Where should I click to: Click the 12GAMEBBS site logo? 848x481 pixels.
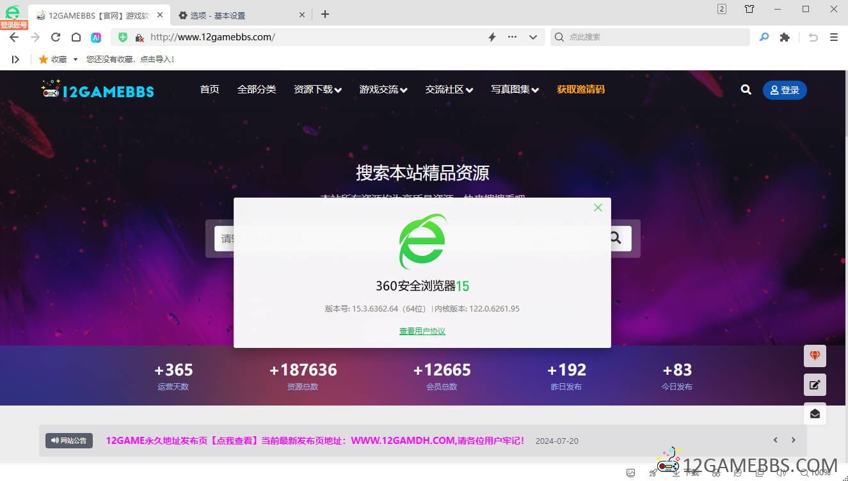click(x=97, y=90)
